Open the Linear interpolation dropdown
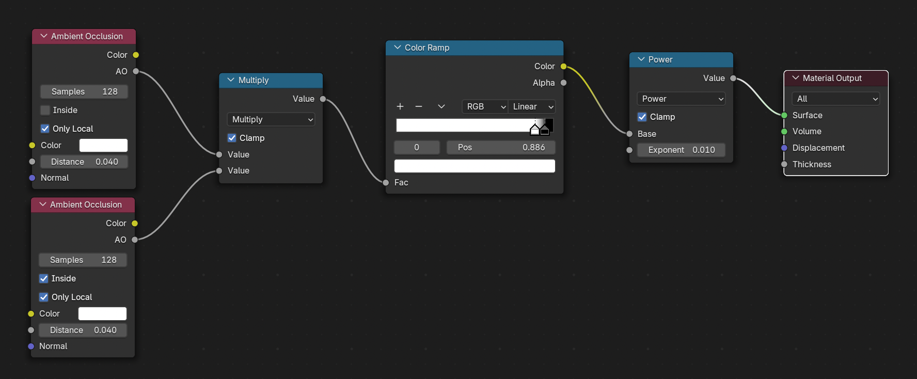Screen dimensions: 917x379 (532, 106)
